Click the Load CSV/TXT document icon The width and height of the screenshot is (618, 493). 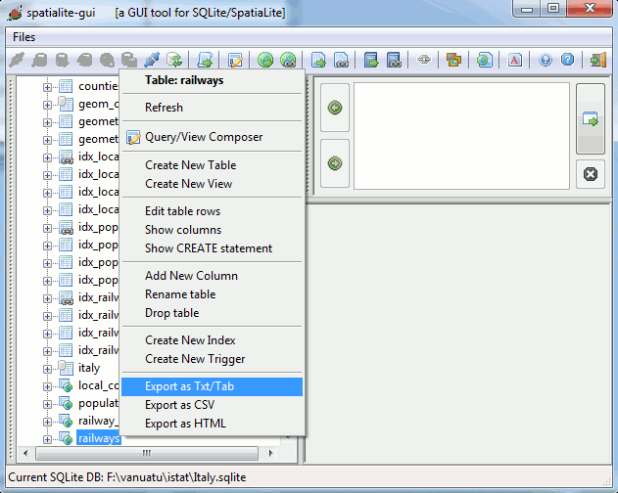pyautogui.click(x=318, y=60)
